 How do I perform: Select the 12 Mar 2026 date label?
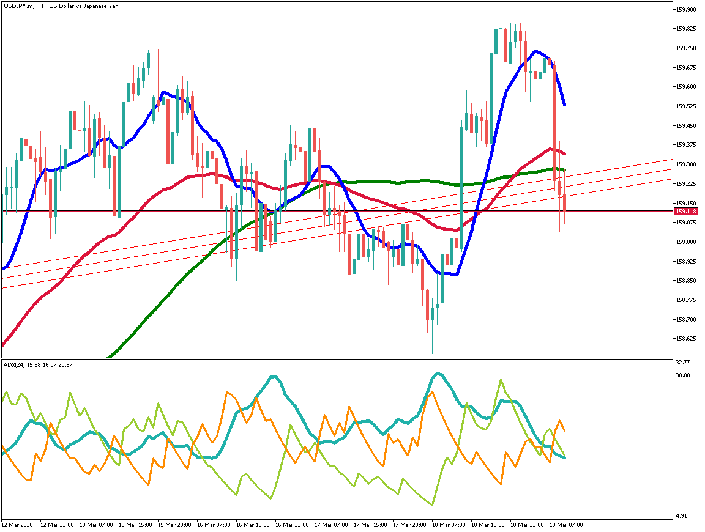pyautogui.click(x=17, y=525)
